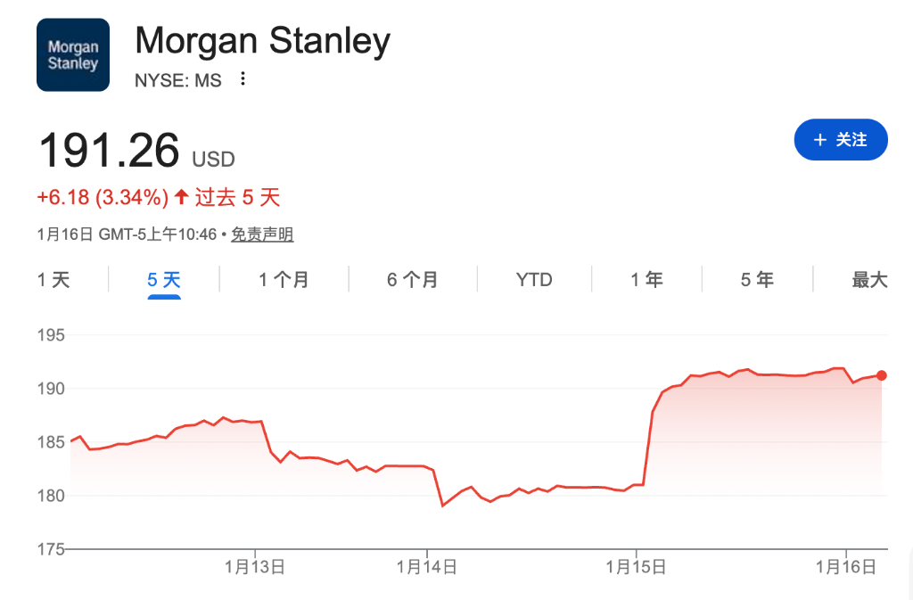Show the 1 个月 chart range

coord(284,280)
